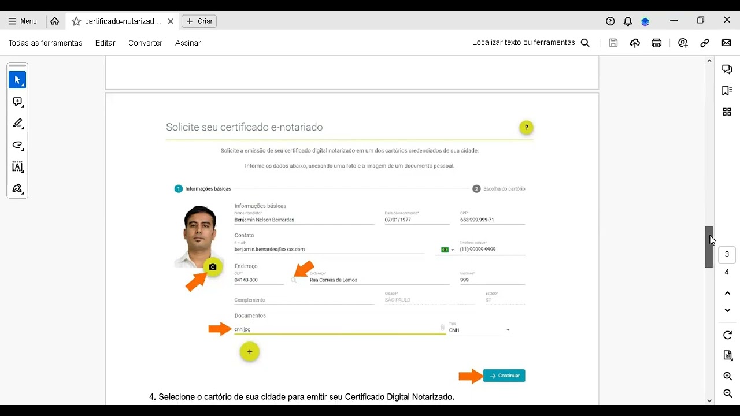Click the Save floppy disk icon
740x416 pixels.
coord(613,43)
